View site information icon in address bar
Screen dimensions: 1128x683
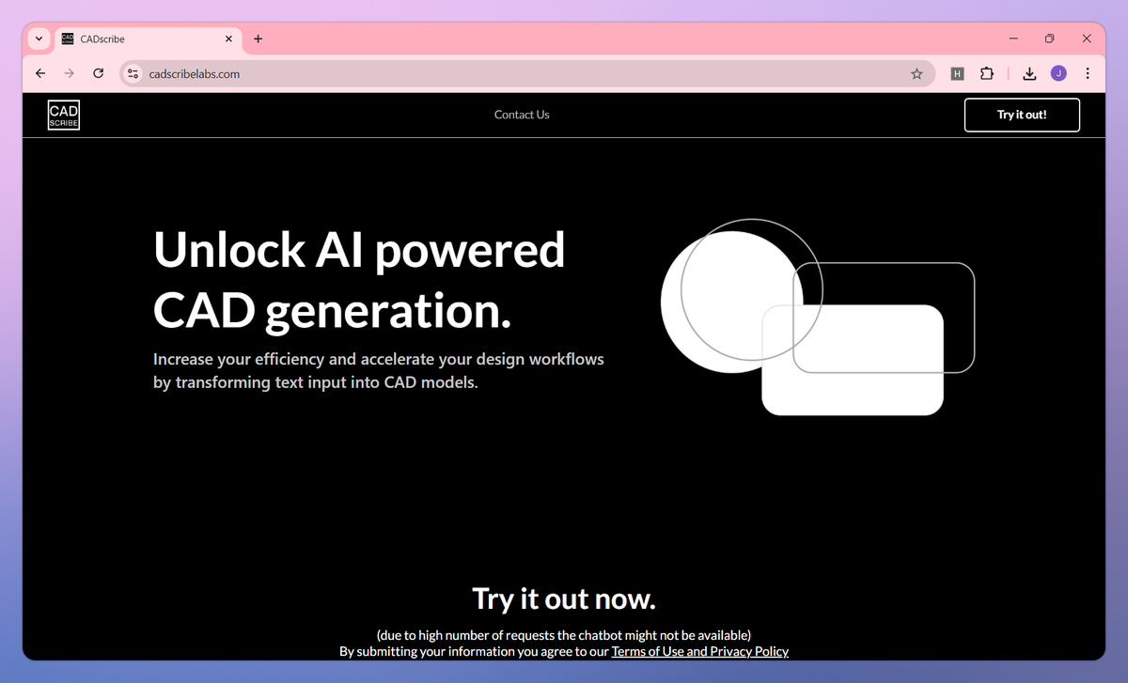pos(133,73)
